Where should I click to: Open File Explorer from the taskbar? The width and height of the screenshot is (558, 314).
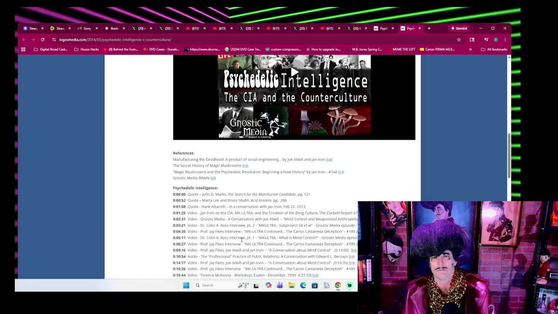pyautogui.click(x=291, y=285)
